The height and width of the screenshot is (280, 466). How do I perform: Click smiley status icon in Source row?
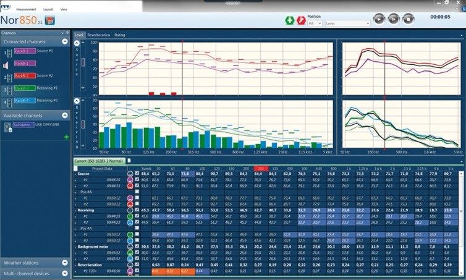click(130, 174)
